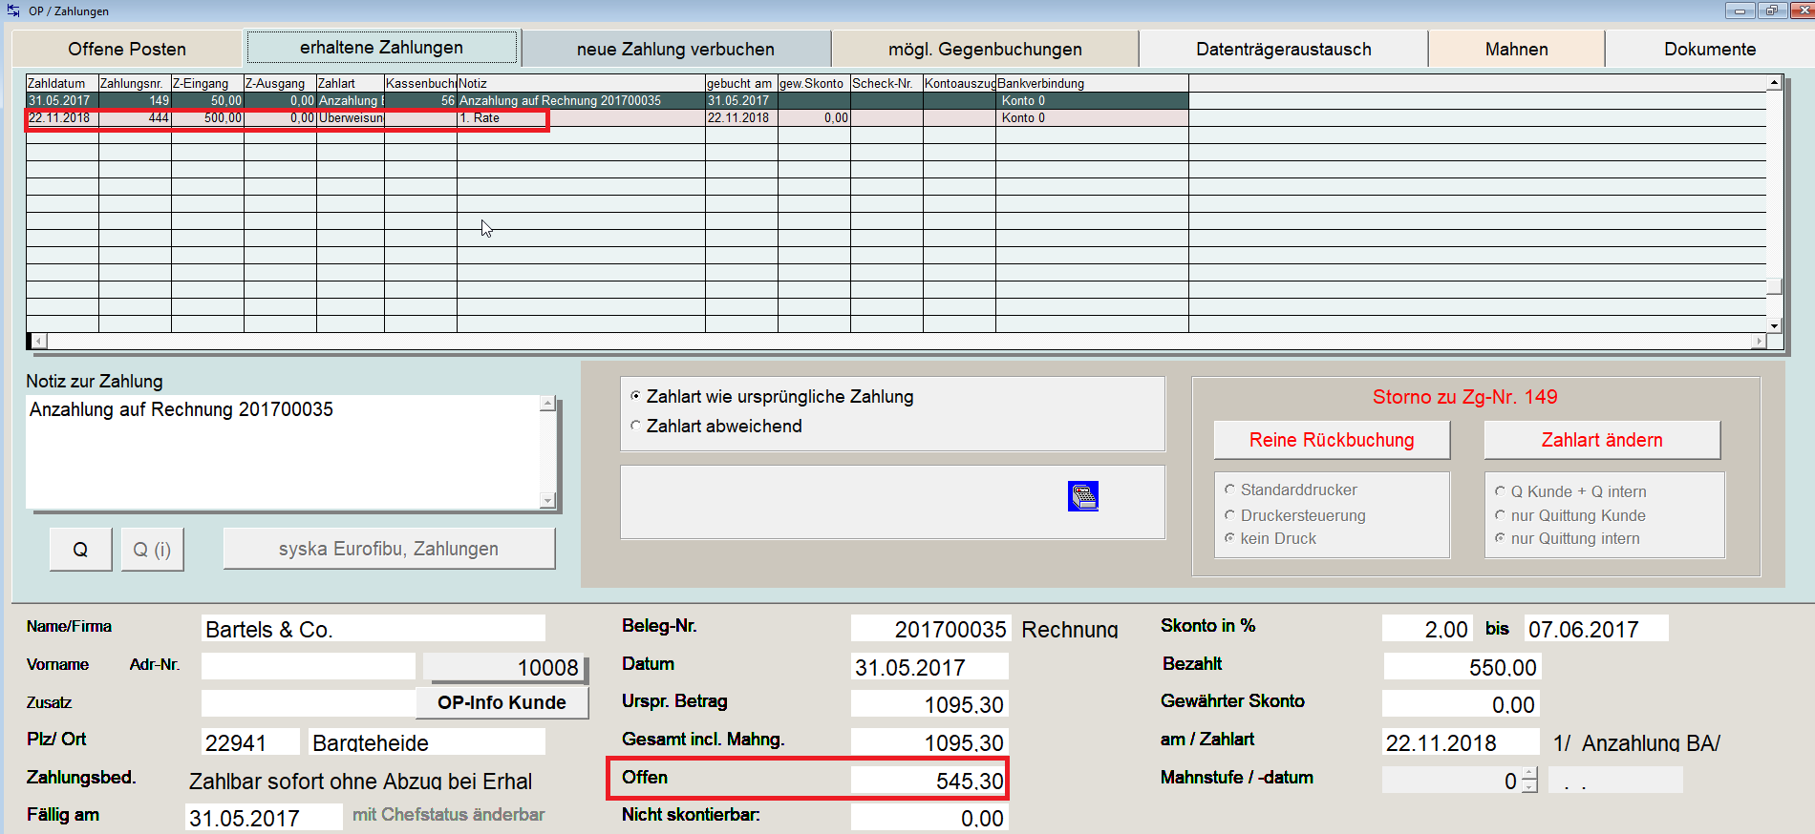
Task: Click the blue calculator icon
Action: point(1082,496)
